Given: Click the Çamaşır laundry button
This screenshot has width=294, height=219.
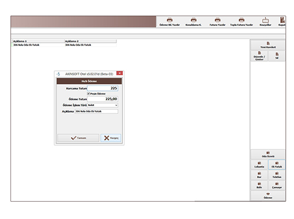Looking at the screenshot, I should [277, 186].
